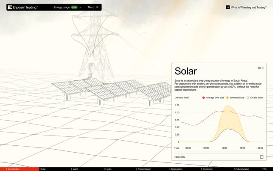Screen dimensions: 273x171
Task: Jump to the Introduction section tab
Action: point(14,169)
